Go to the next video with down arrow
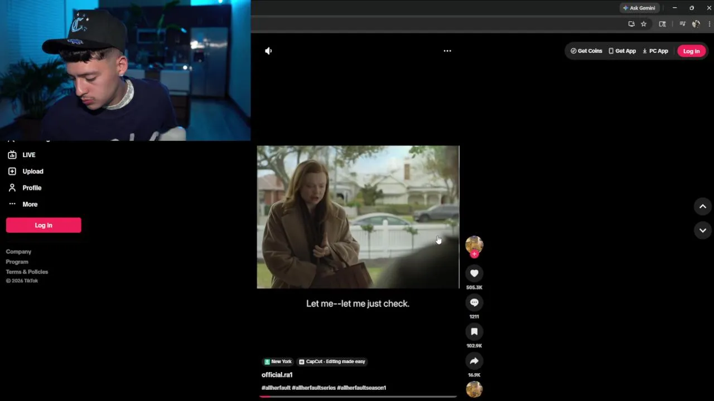714x401 pixels. (x=703, y=230)
